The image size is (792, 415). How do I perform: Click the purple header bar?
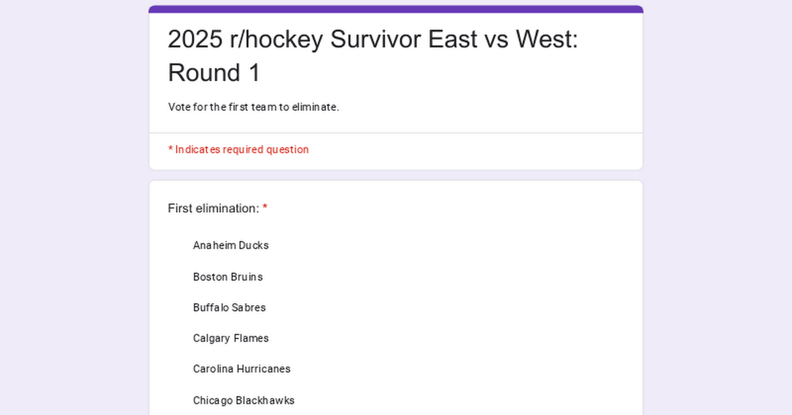(x=395, y=8)
